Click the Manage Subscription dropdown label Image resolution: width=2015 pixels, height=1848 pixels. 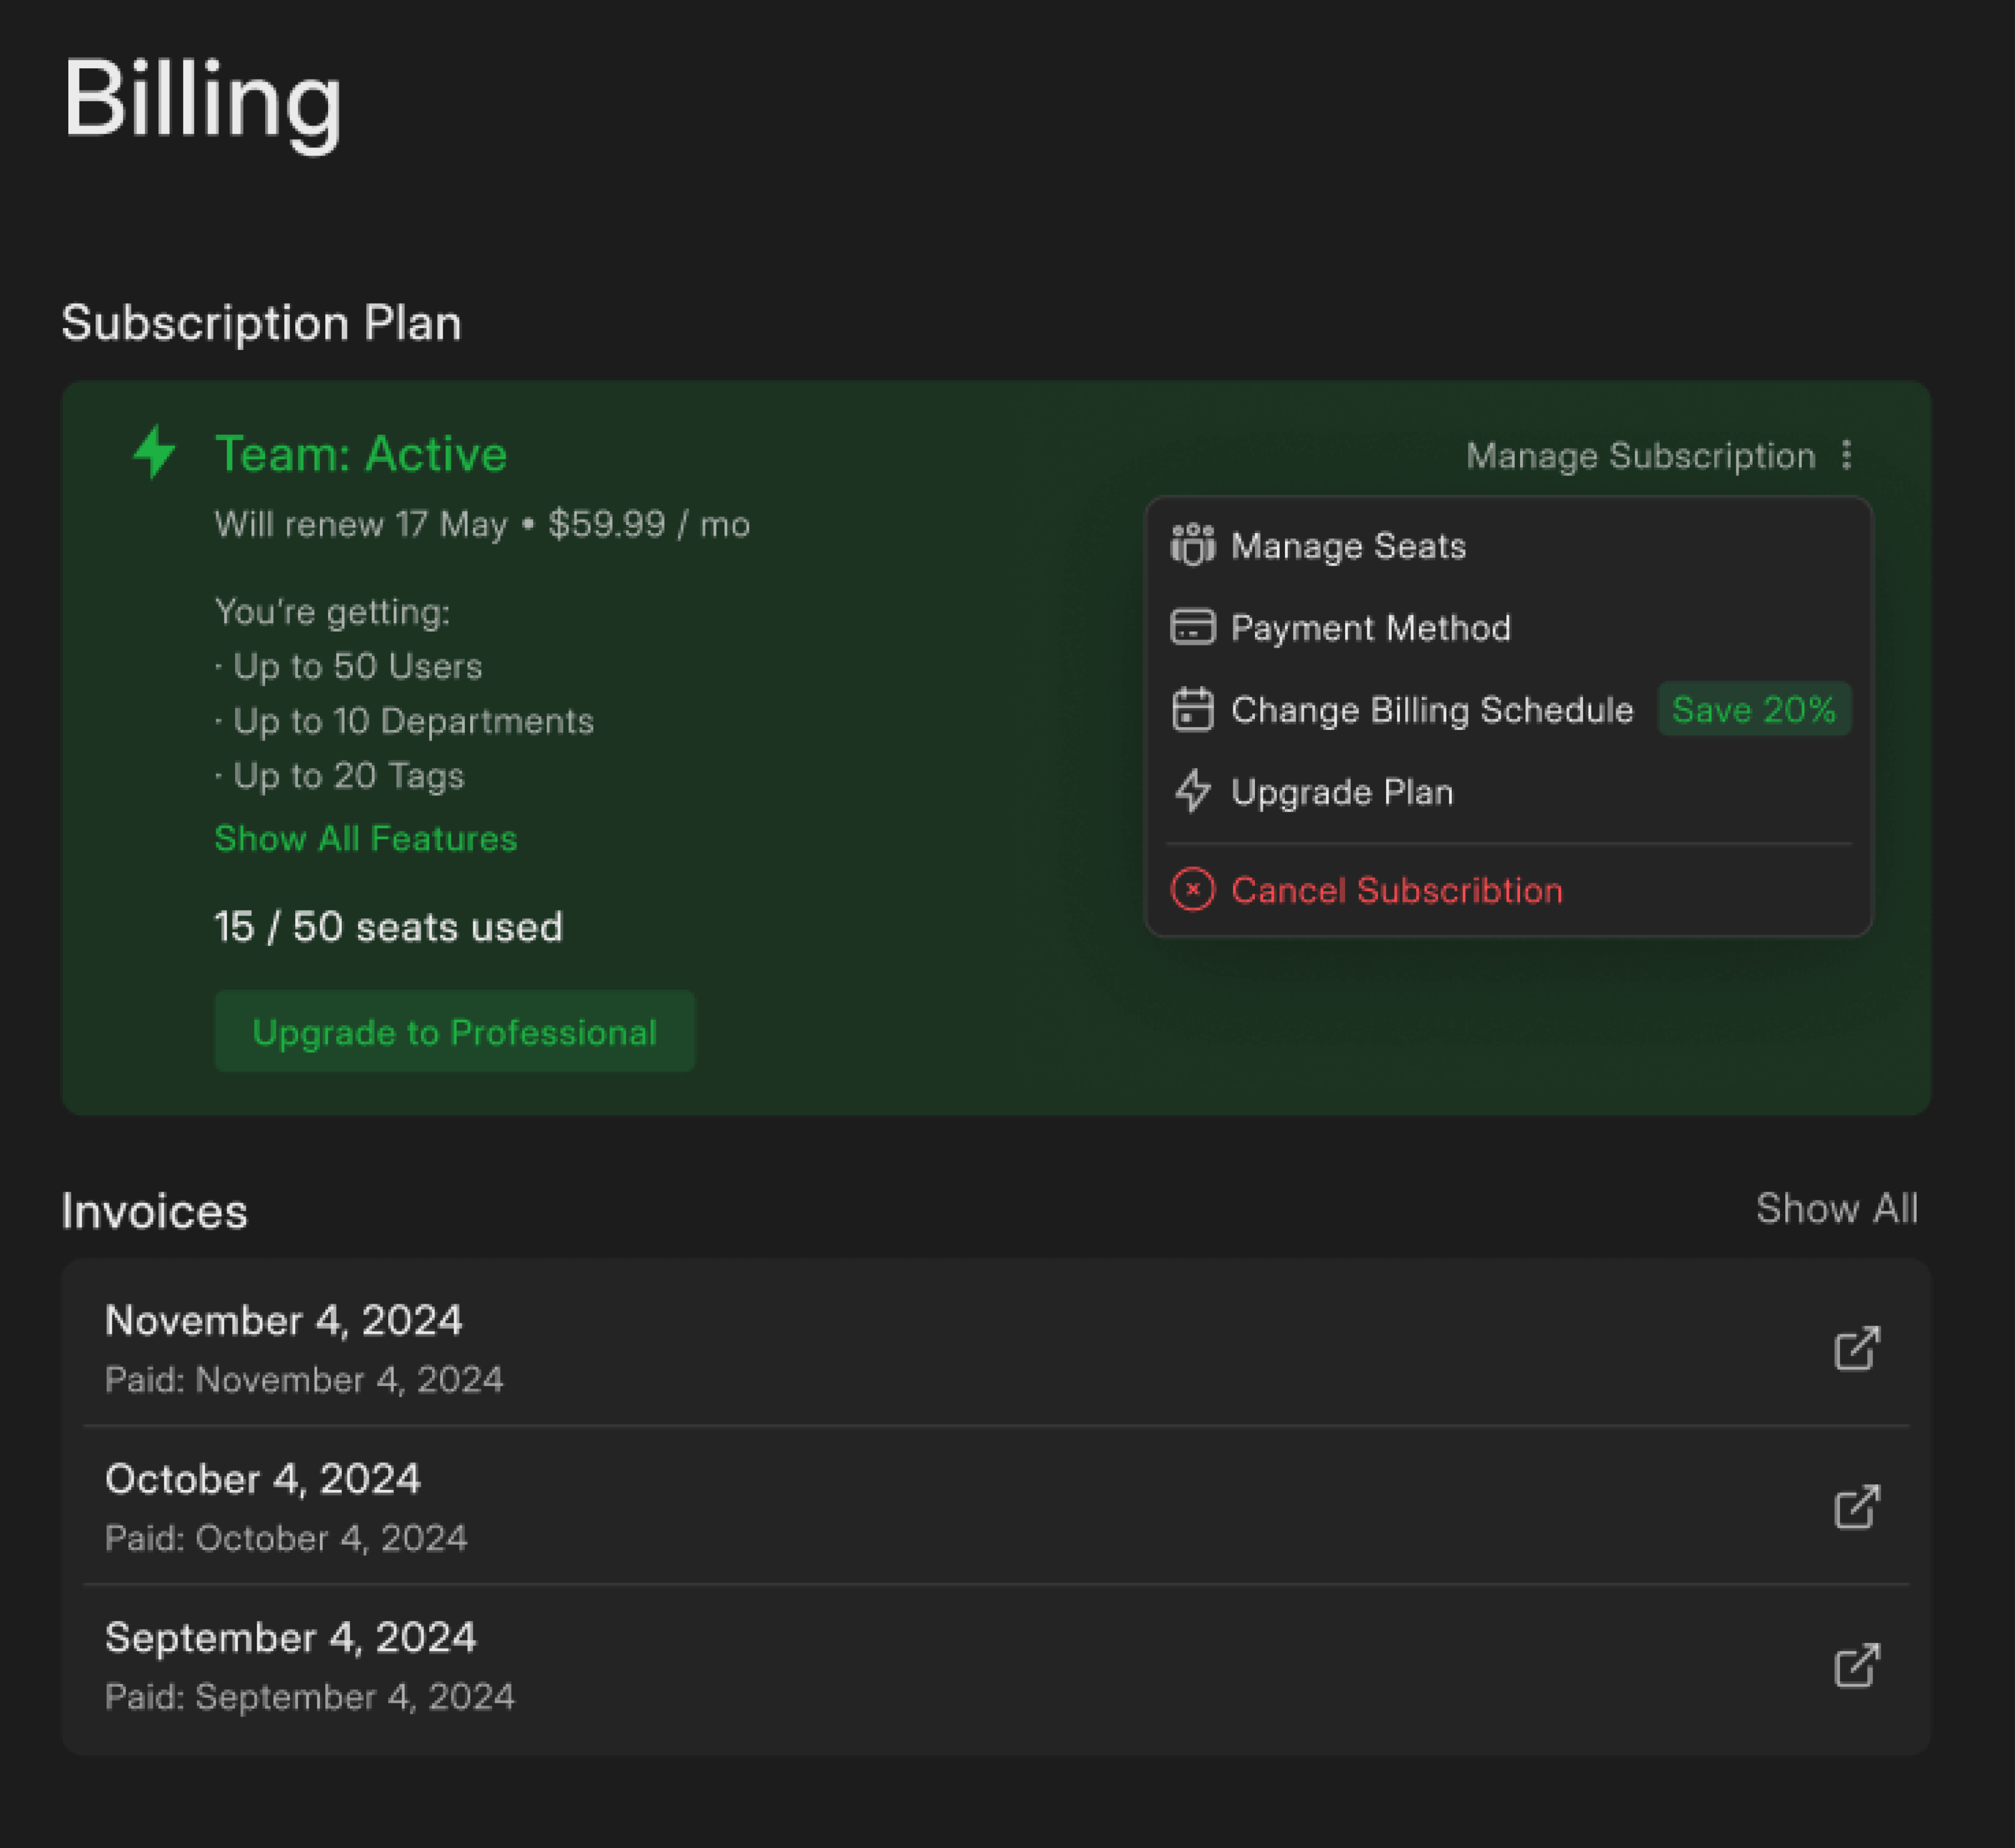tap(1640, 456)
